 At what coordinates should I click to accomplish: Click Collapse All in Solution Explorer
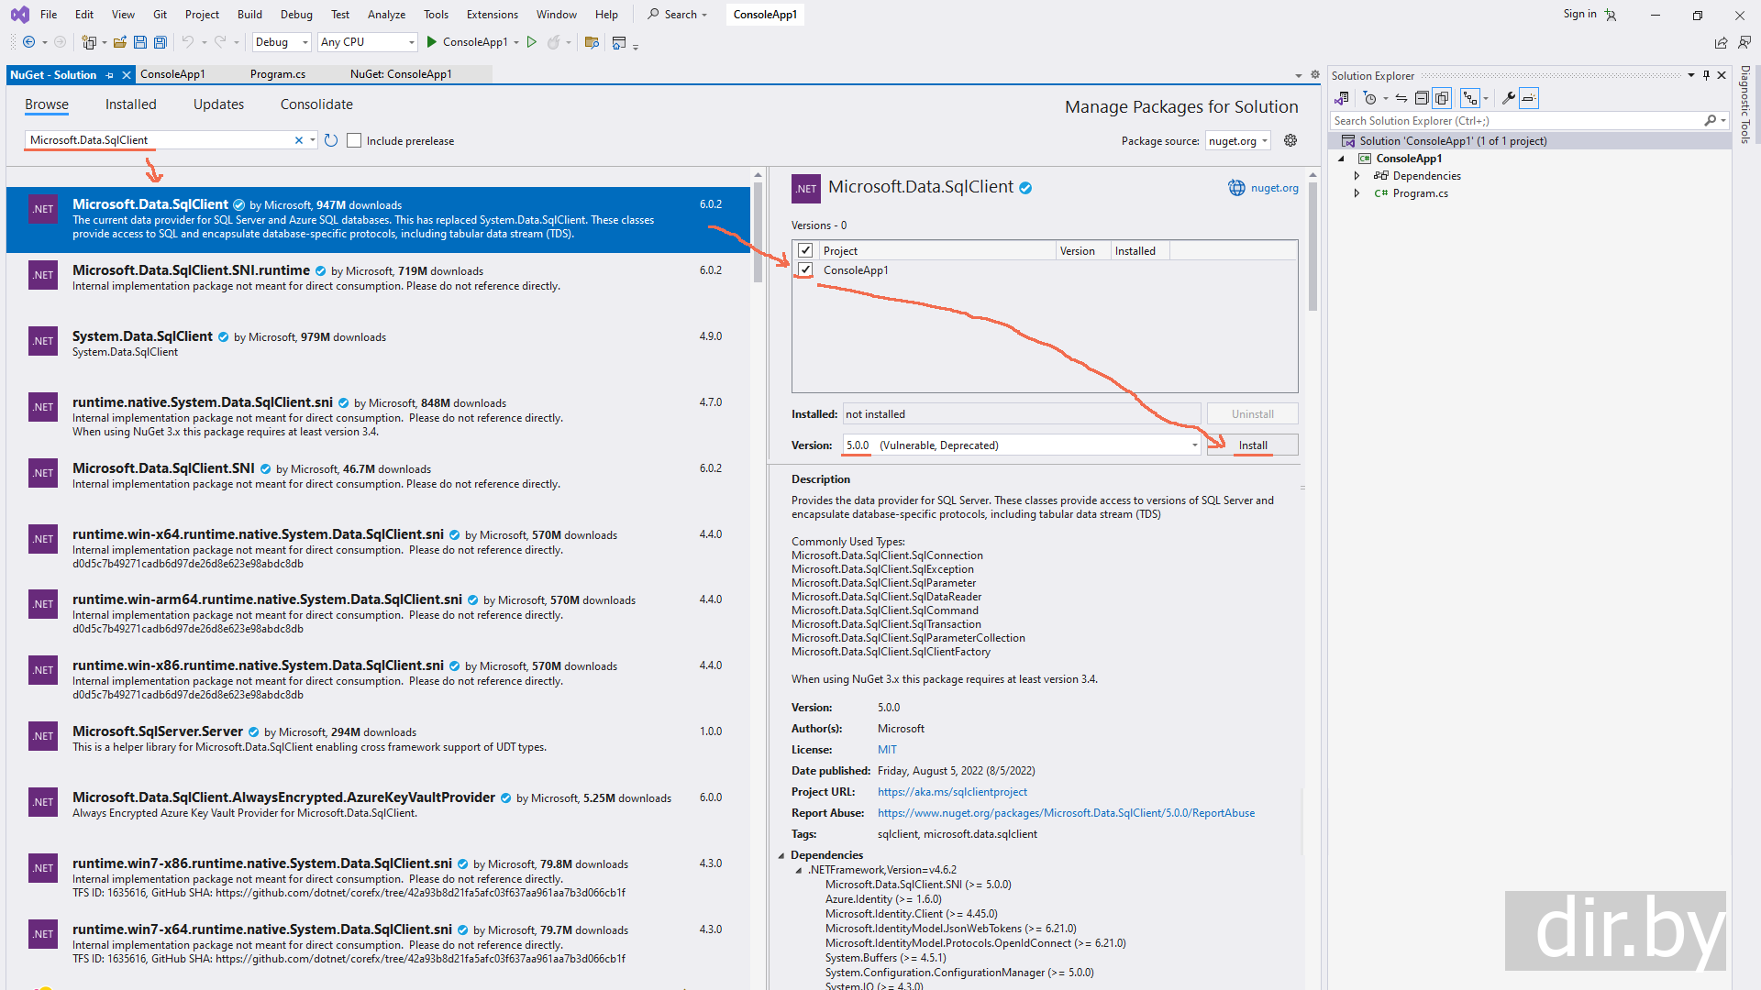point(1422,98)
